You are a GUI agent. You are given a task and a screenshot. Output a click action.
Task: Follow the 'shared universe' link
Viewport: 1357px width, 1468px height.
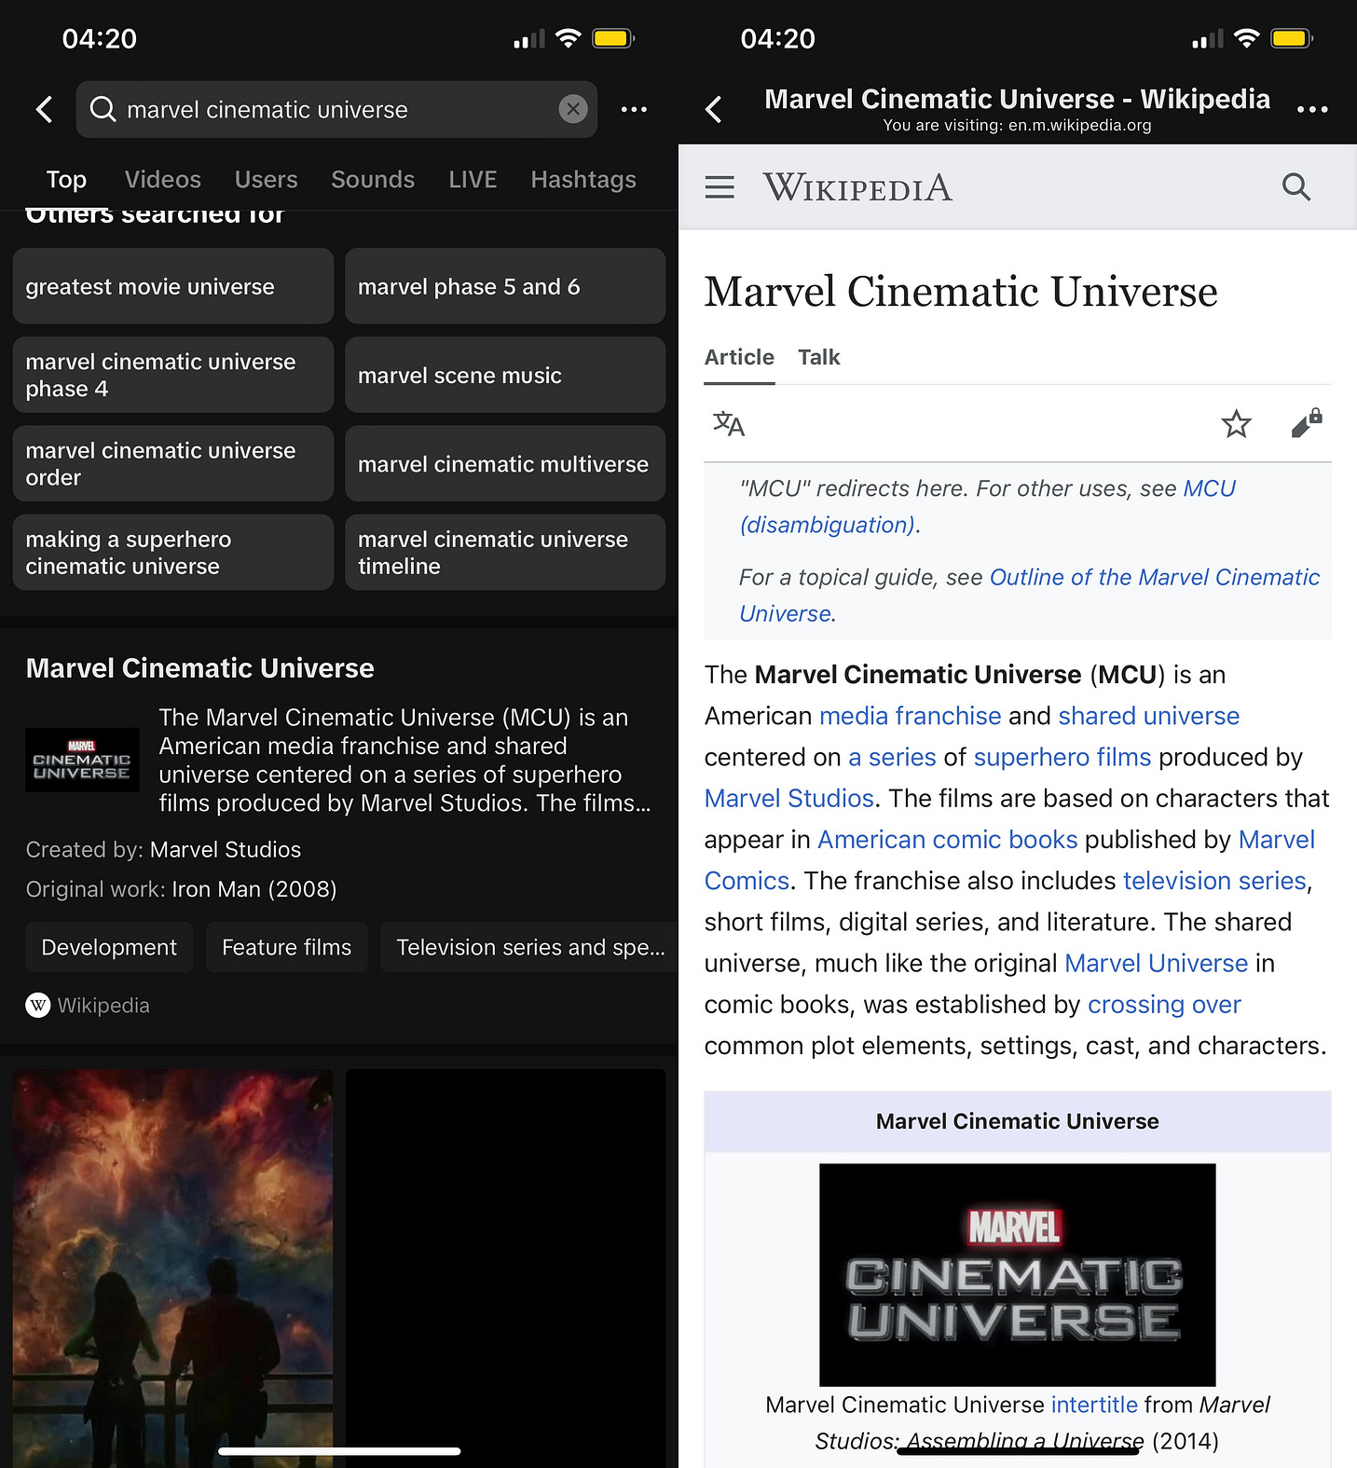pos(1149,716)
